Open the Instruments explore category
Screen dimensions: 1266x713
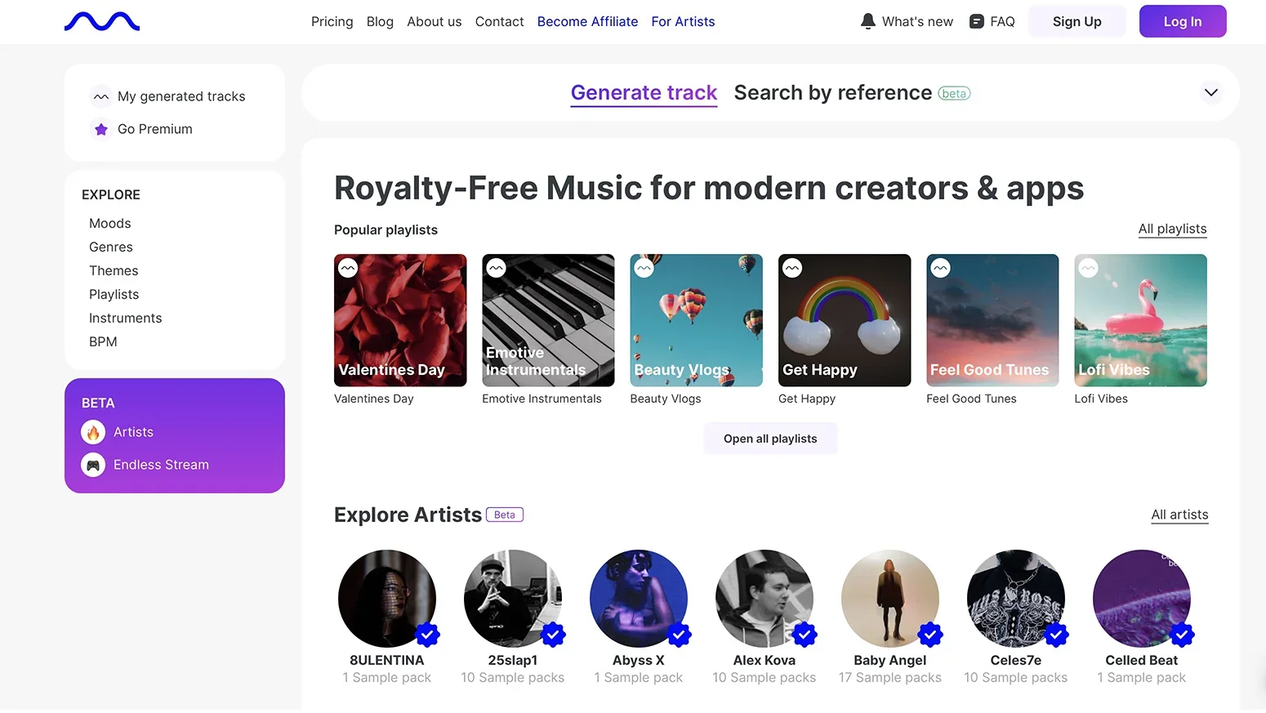125,318
